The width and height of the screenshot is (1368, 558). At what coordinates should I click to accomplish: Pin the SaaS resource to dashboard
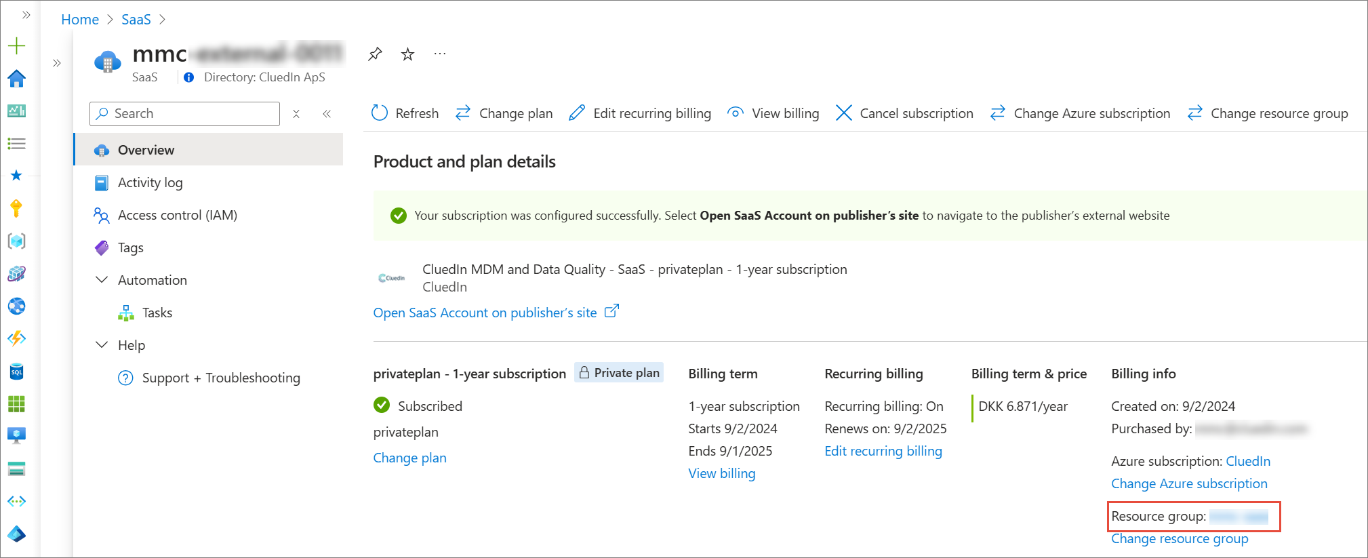pyautogui.click(x=375, y=54)
